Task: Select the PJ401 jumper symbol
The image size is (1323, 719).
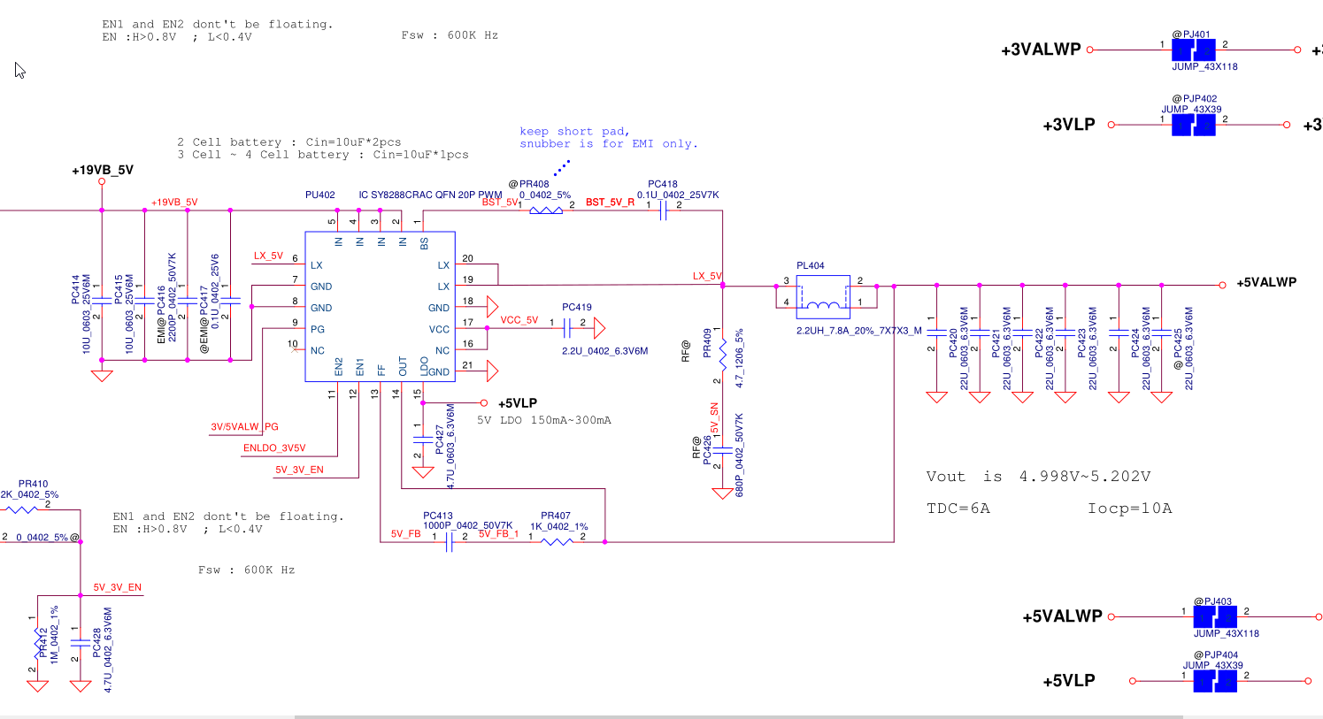Action: coord(1193,50)
